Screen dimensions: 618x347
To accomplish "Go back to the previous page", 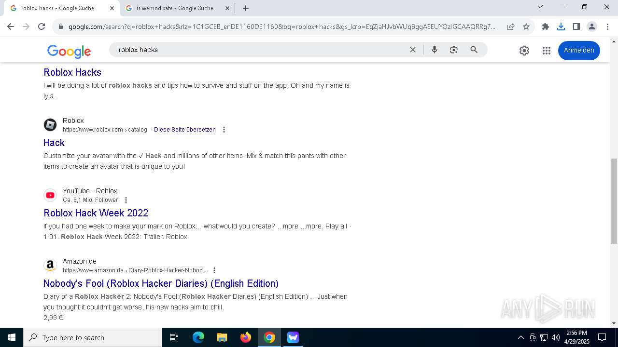I will pos(11,27).
